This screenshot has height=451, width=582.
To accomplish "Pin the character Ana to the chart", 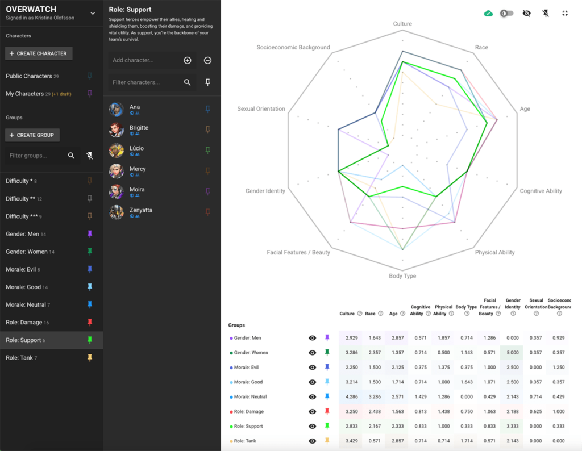I will tap(207, 109).
